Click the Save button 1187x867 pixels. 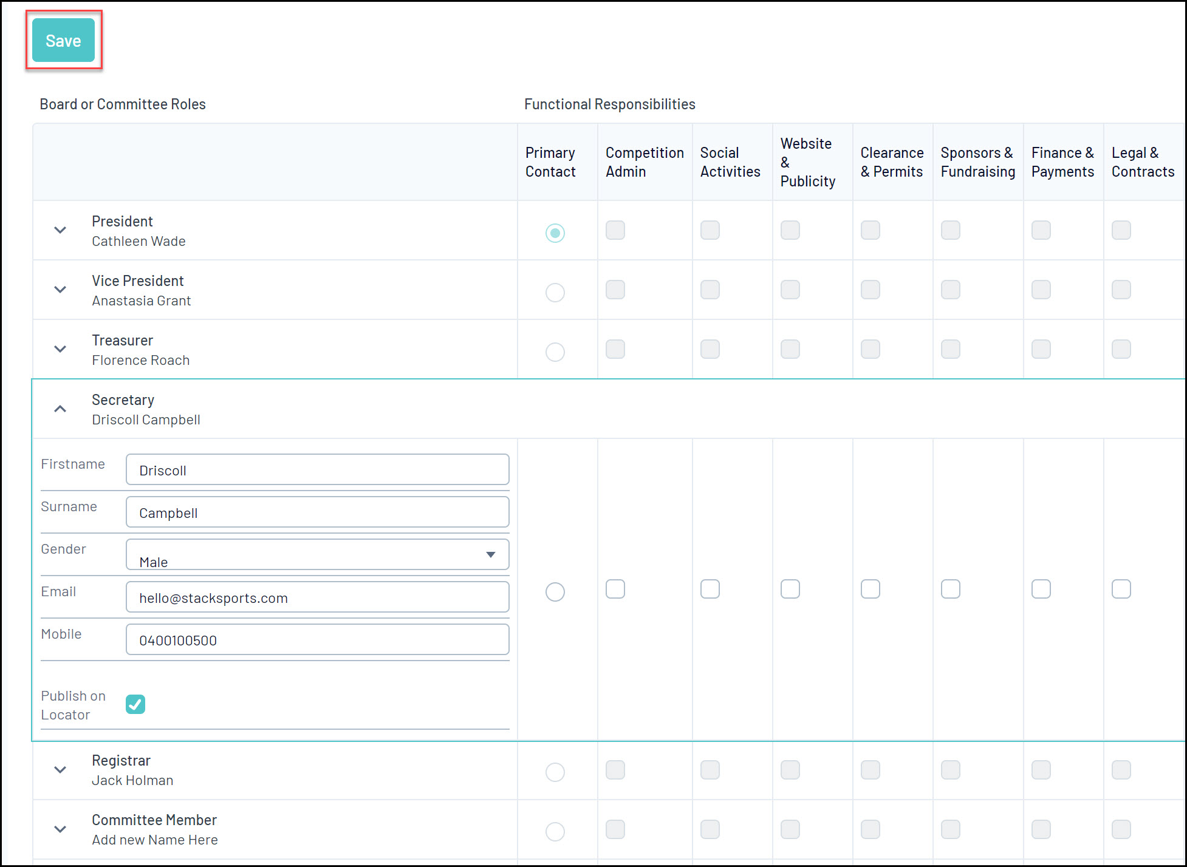pos(63,41)
